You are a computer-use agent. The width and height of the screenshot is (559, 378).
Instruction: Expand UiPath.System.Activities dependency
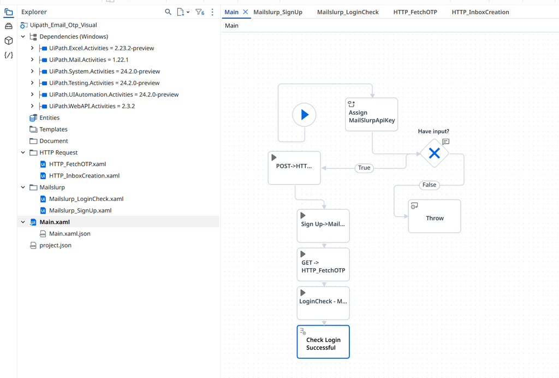coord(32,72)
